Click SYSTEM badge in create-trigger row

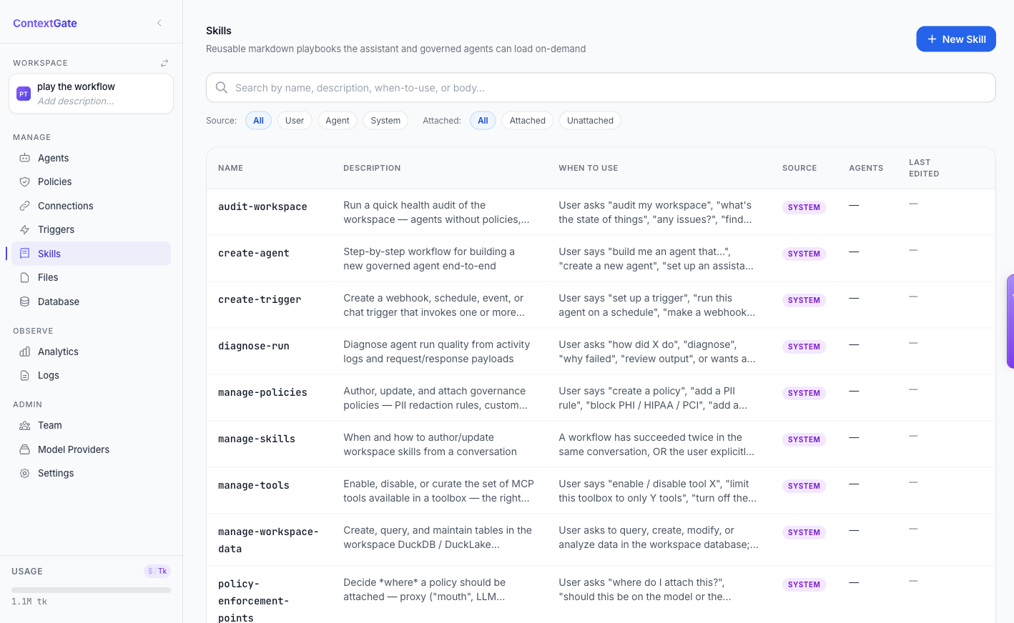point(804,300)
